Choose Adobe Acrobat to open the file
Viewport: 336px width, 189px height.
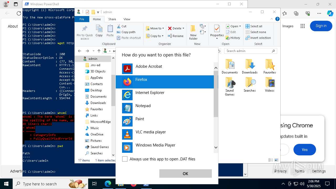(165, 69)
